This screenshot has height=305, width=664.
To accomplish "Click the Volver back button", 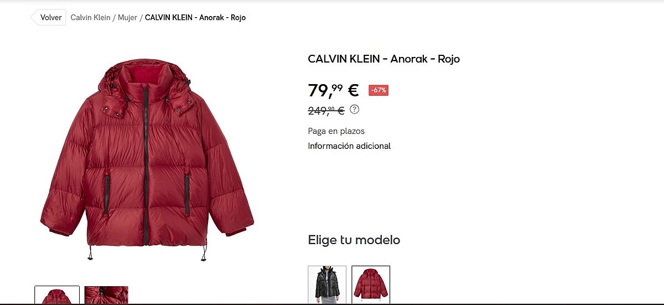I will tap(49, 18).
